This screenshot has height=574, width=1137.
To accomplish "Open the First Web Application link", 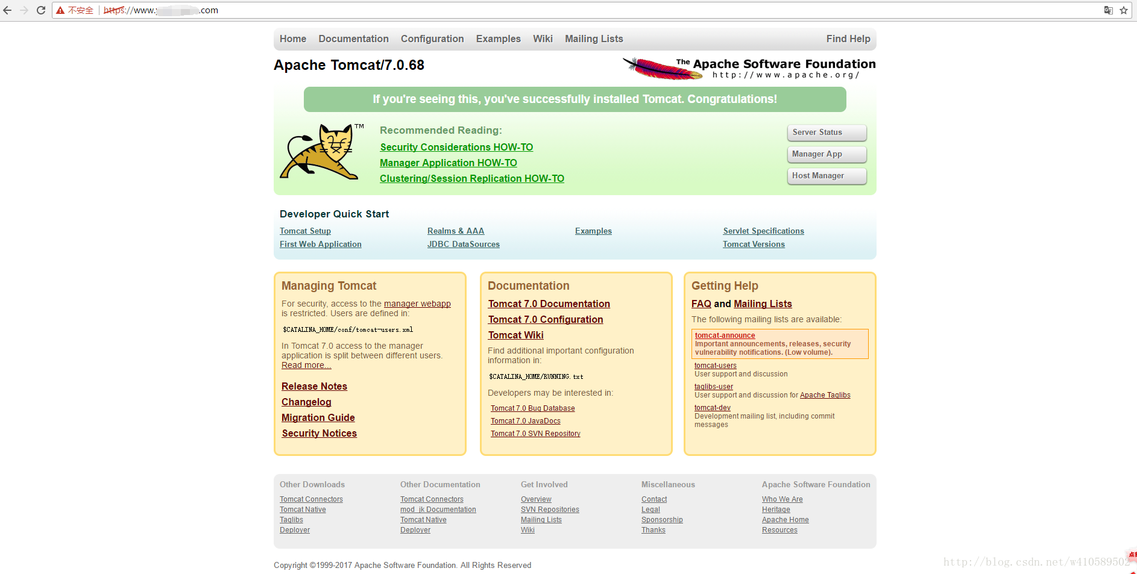I will click(x=321, y=244).
